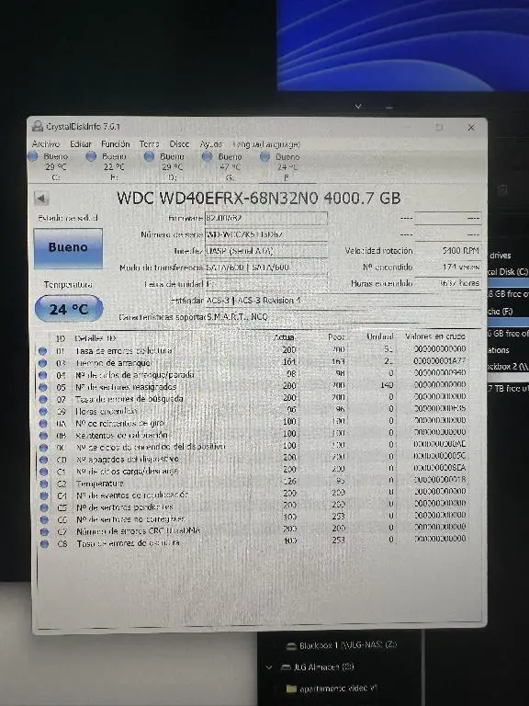The height and width of the screenshot is (706, 529).
Task: Click the Umbral column header
Action: pos(380,336)
